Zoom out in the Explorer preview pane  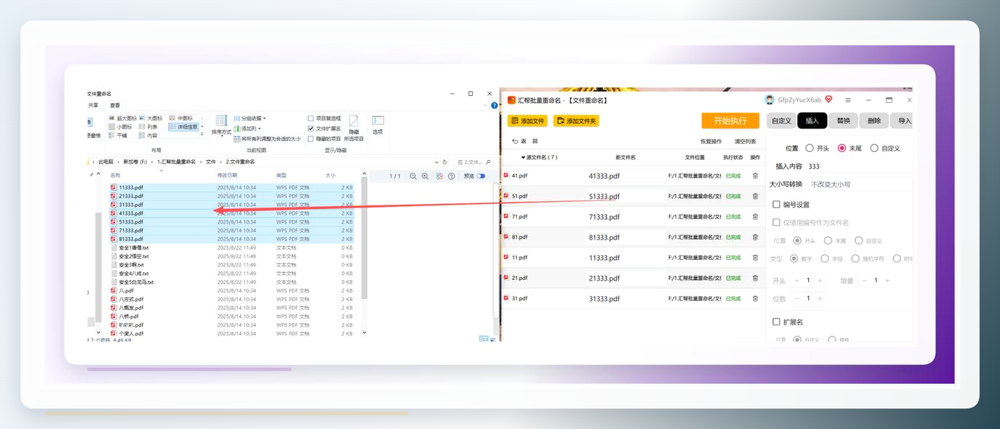(414, 176)
